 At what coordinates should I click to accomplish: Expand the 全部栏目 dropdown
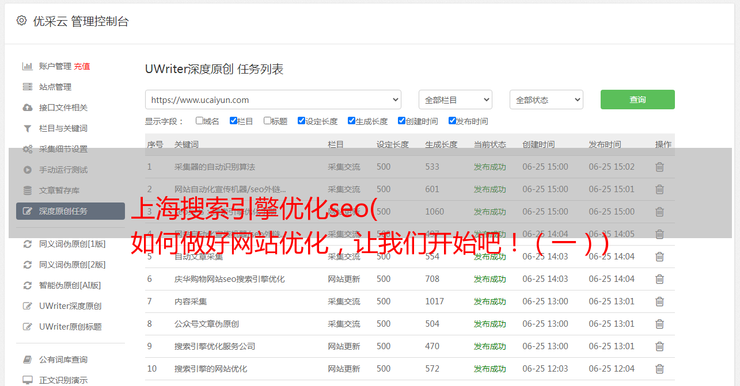click(456, 100)
